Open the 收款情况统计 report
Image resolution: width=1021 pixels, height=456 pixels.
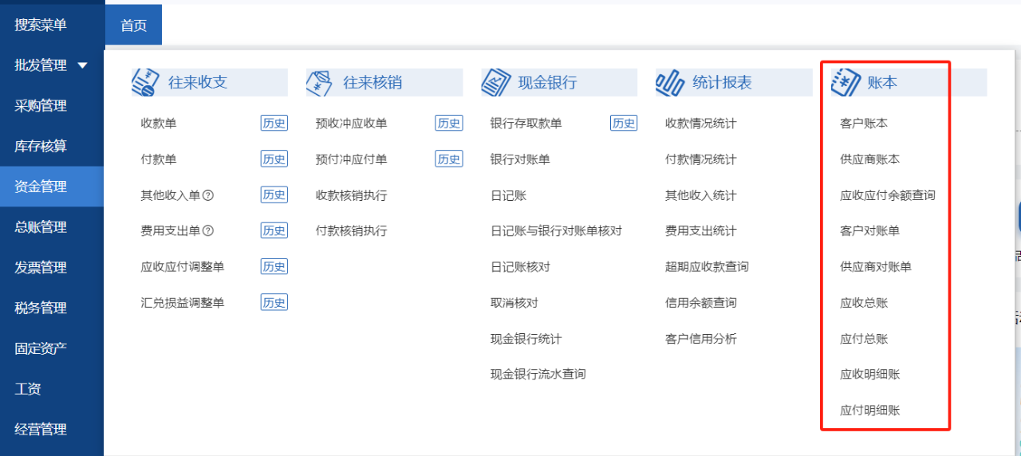pyautogui.click(x=701, y=124)
